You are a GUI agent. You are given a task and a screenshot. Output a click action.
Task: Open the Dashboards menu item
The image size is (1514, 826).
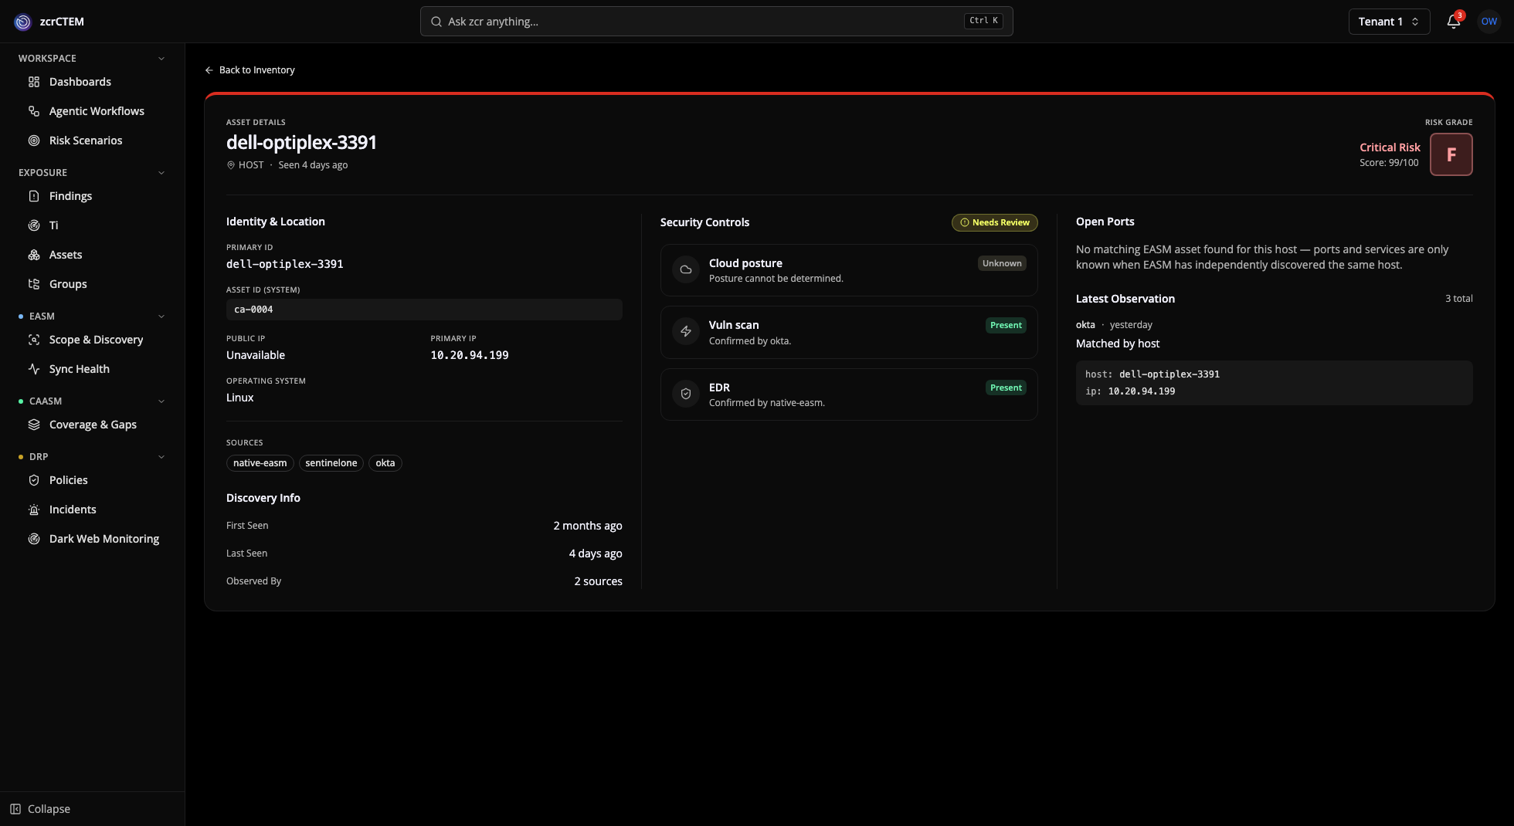coord(92,82)
